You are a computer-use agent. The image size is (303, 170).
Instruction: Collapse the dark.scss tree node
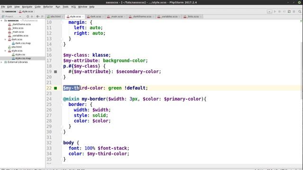[x=5, y=39]
